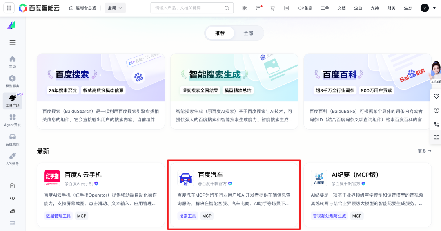Select the 推荐 tab

point(220,33)
